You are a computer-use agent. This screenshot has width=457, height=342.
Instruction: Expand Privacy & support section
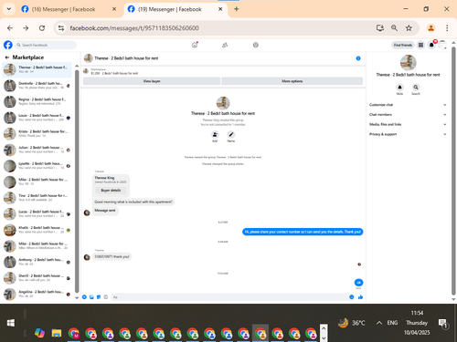(408, 134)
